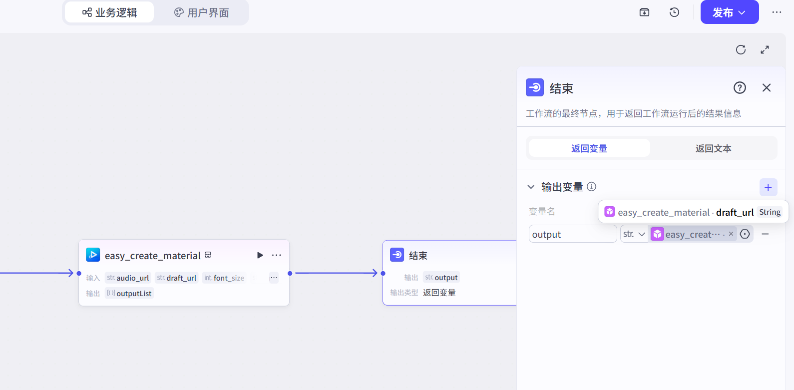Click the audio_url input tag
The width and height of the screenshot is (794, 390).
pyautogui.click(x=128, y=278)
